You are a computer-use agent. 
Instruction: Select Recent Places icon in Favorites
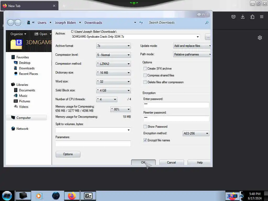[x=16, y=74]
